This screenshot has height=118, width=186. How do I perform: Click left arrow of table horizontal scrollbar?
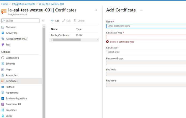point(51,40)
